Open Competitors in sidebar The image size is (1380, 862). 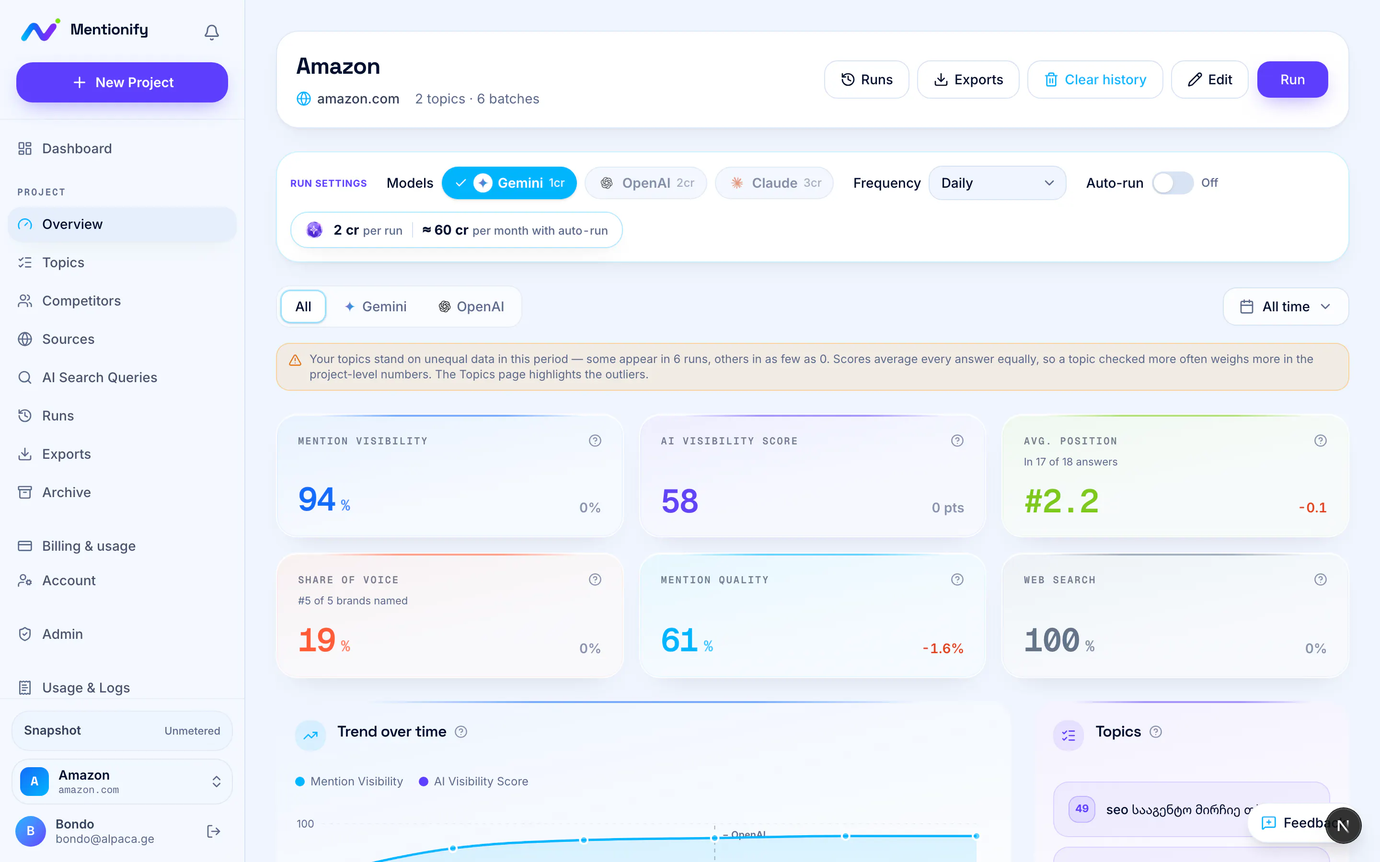(122, 301)
